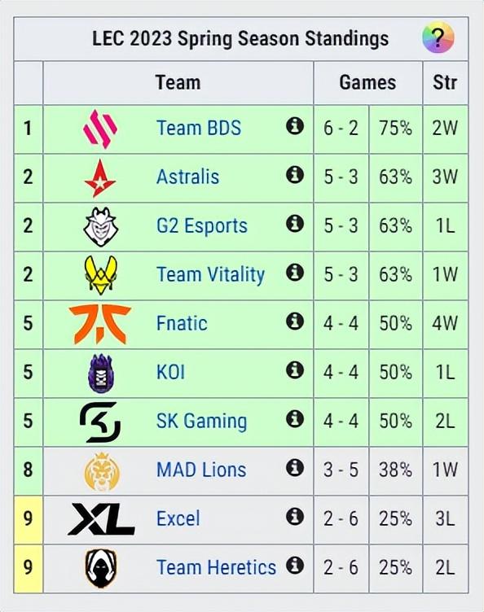Open the G2 Esports team link

point(202,225)
